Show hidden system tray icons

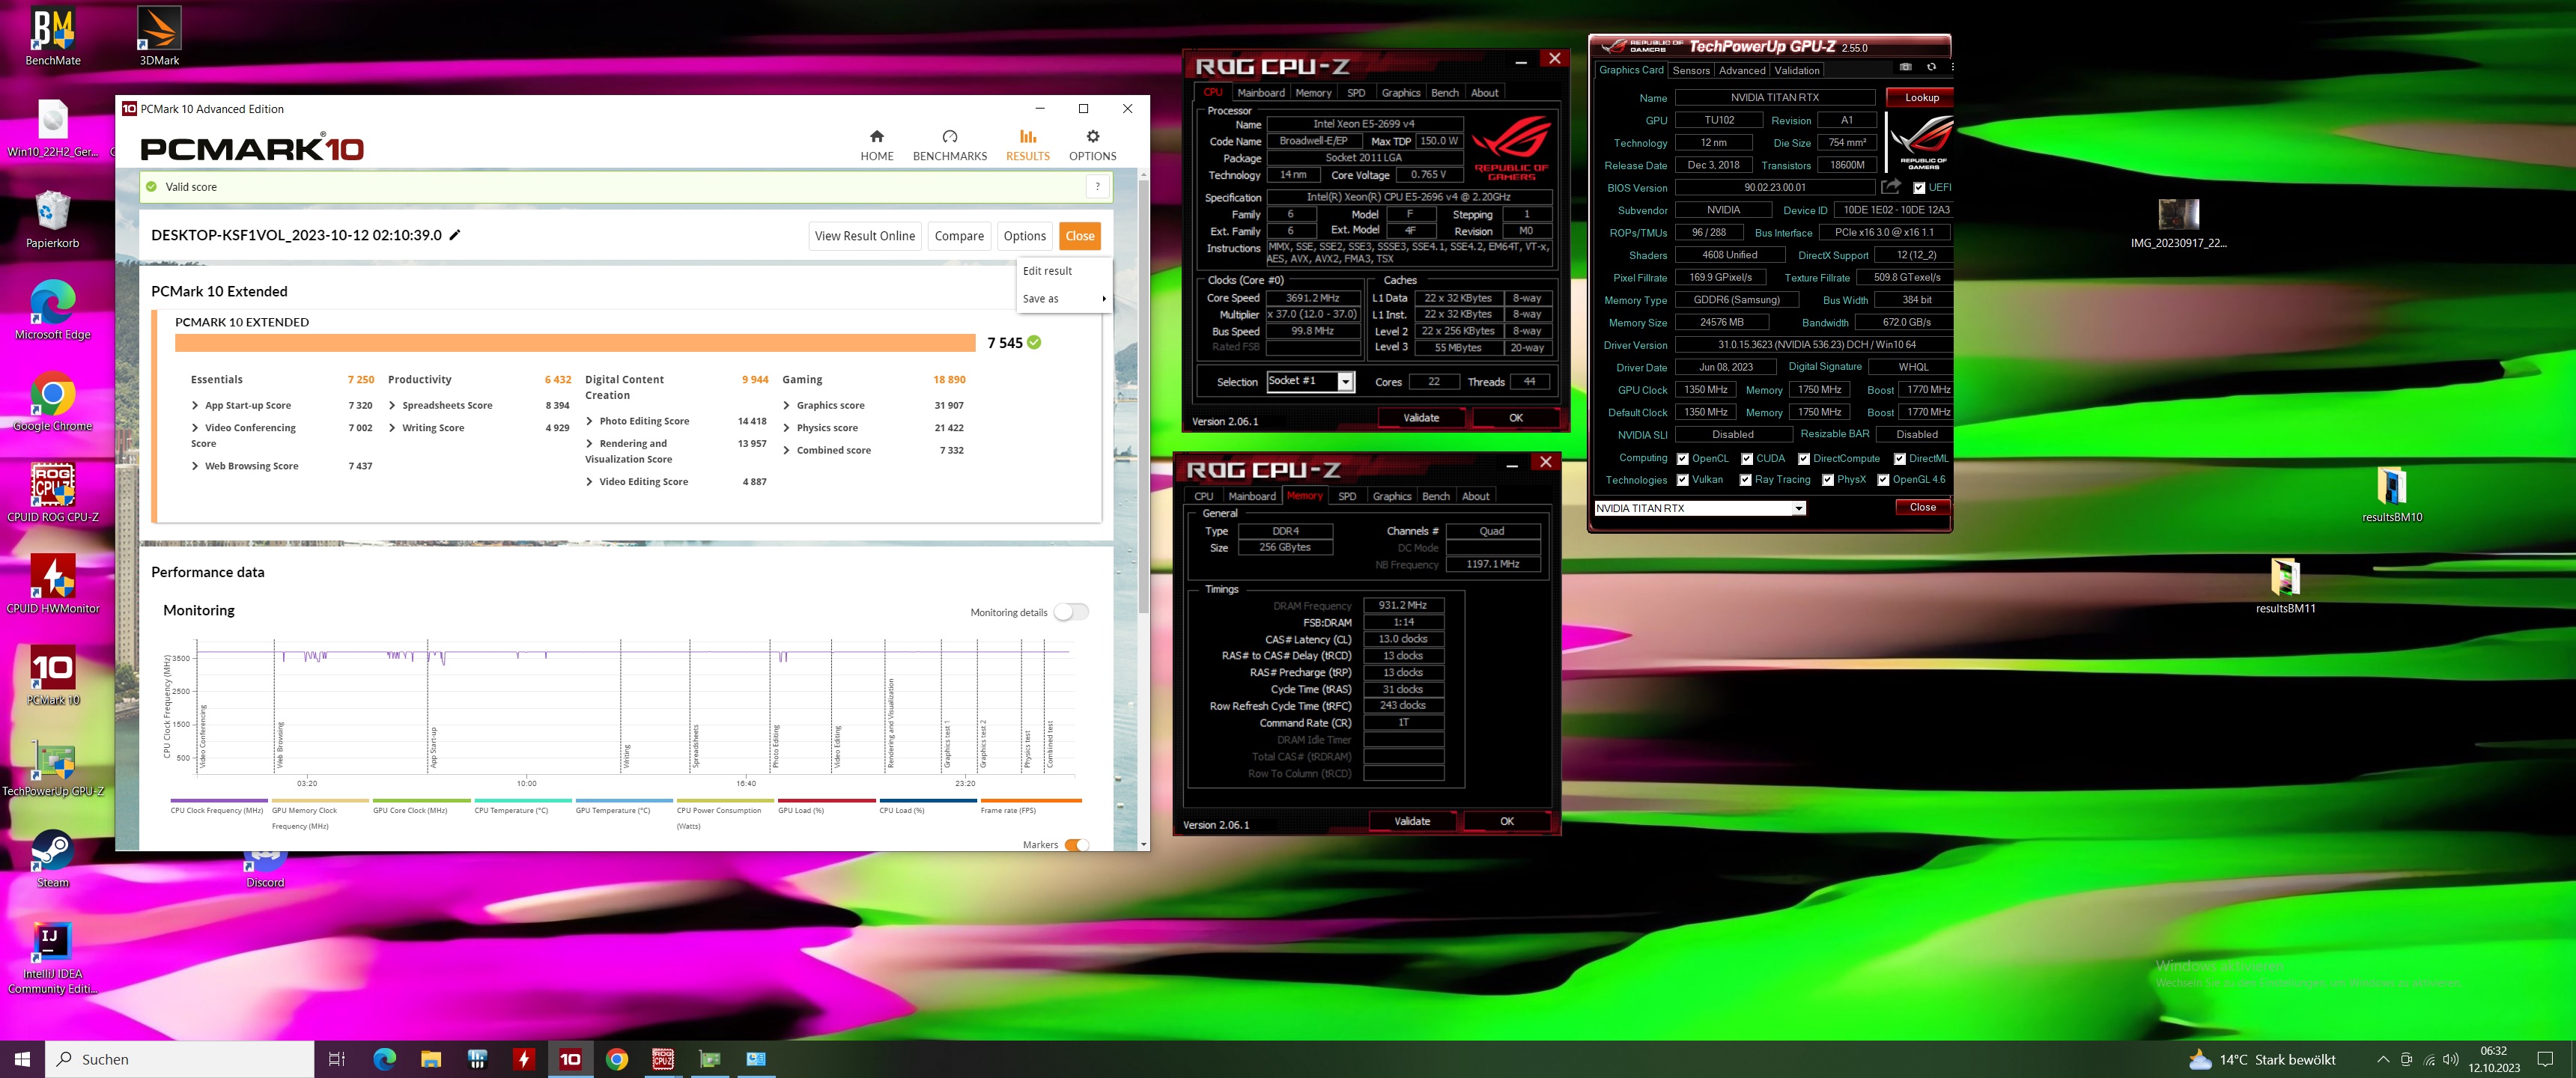[2383, 1059]
